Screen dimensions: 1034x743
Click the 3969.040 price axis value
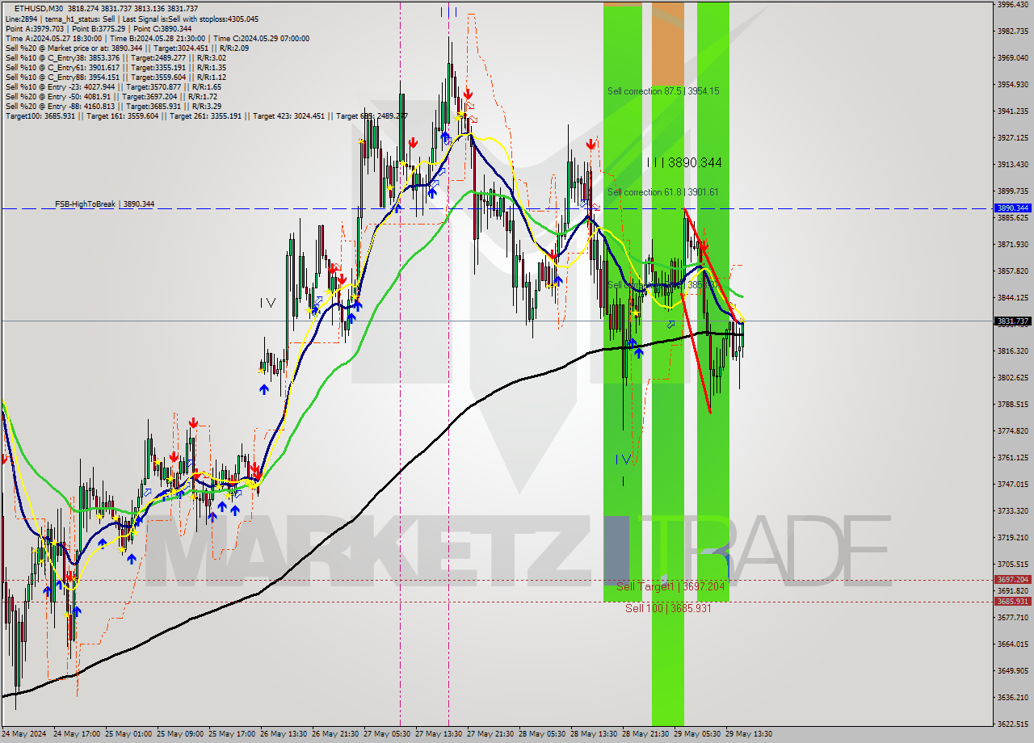pos(1013,58)
